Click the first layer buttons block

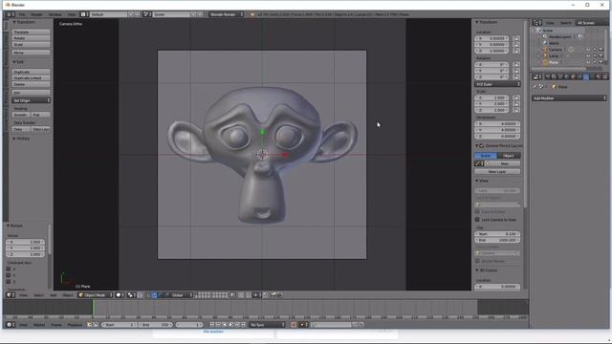[203, 295]
